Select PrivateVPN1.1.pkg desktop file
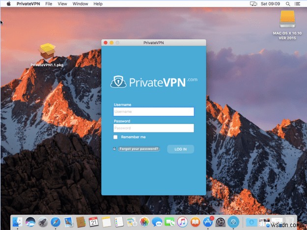Screen dimensions: 307x230 pos(47,55)
